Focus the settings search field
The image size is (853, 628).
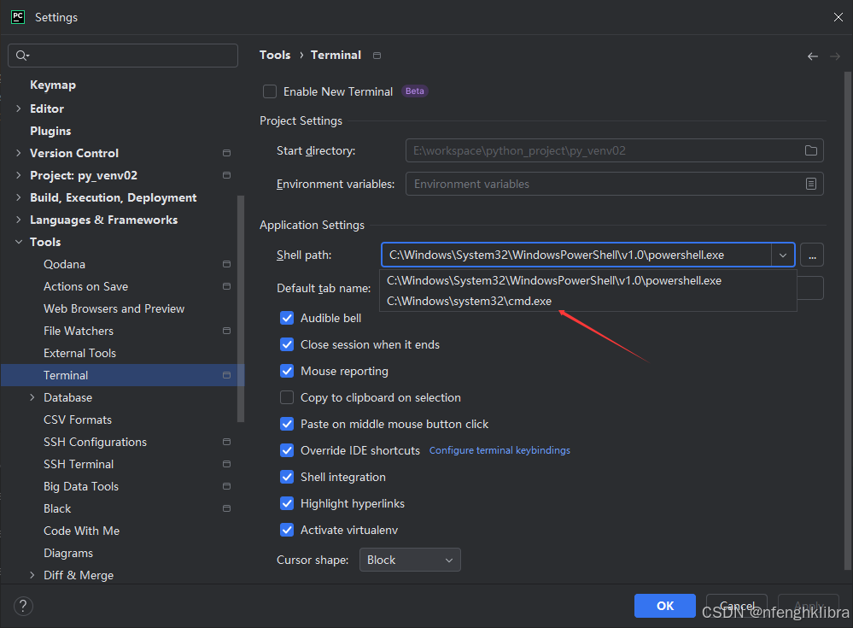123,56
